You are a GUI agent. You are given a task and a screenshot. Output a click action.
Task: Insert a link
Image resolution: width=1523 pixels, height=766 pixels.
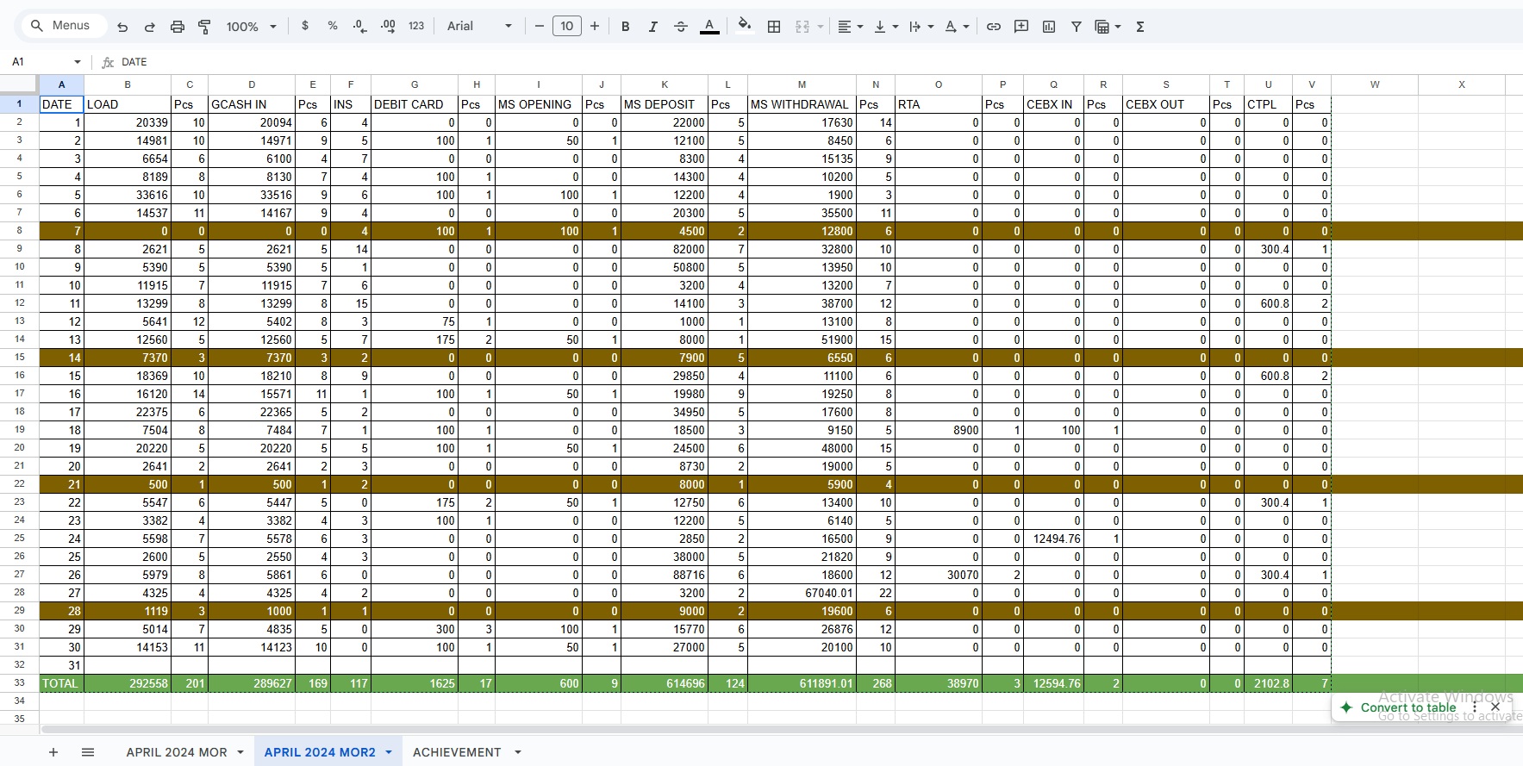994,27
